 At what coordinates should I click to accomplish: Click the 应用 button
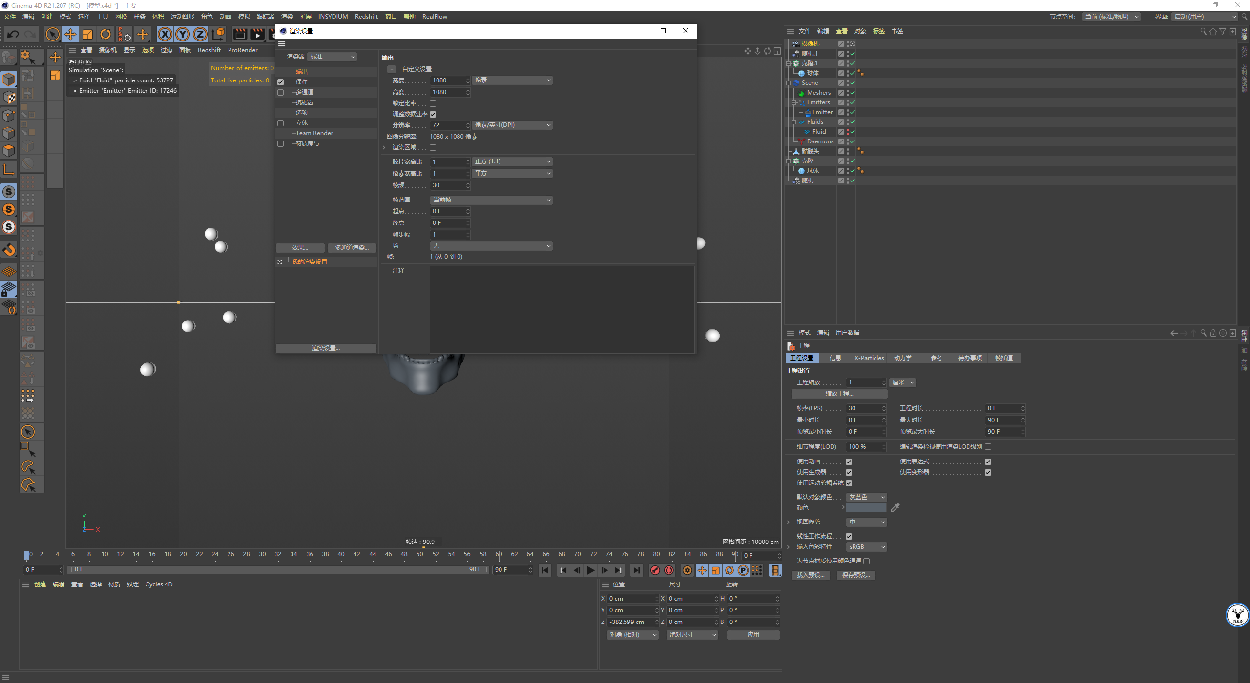[753, 635]
